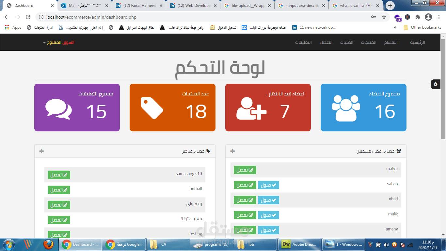Screen dimensions: 446x251
Task: Click تعديل button for روود واي
Action: click(59, 205)
